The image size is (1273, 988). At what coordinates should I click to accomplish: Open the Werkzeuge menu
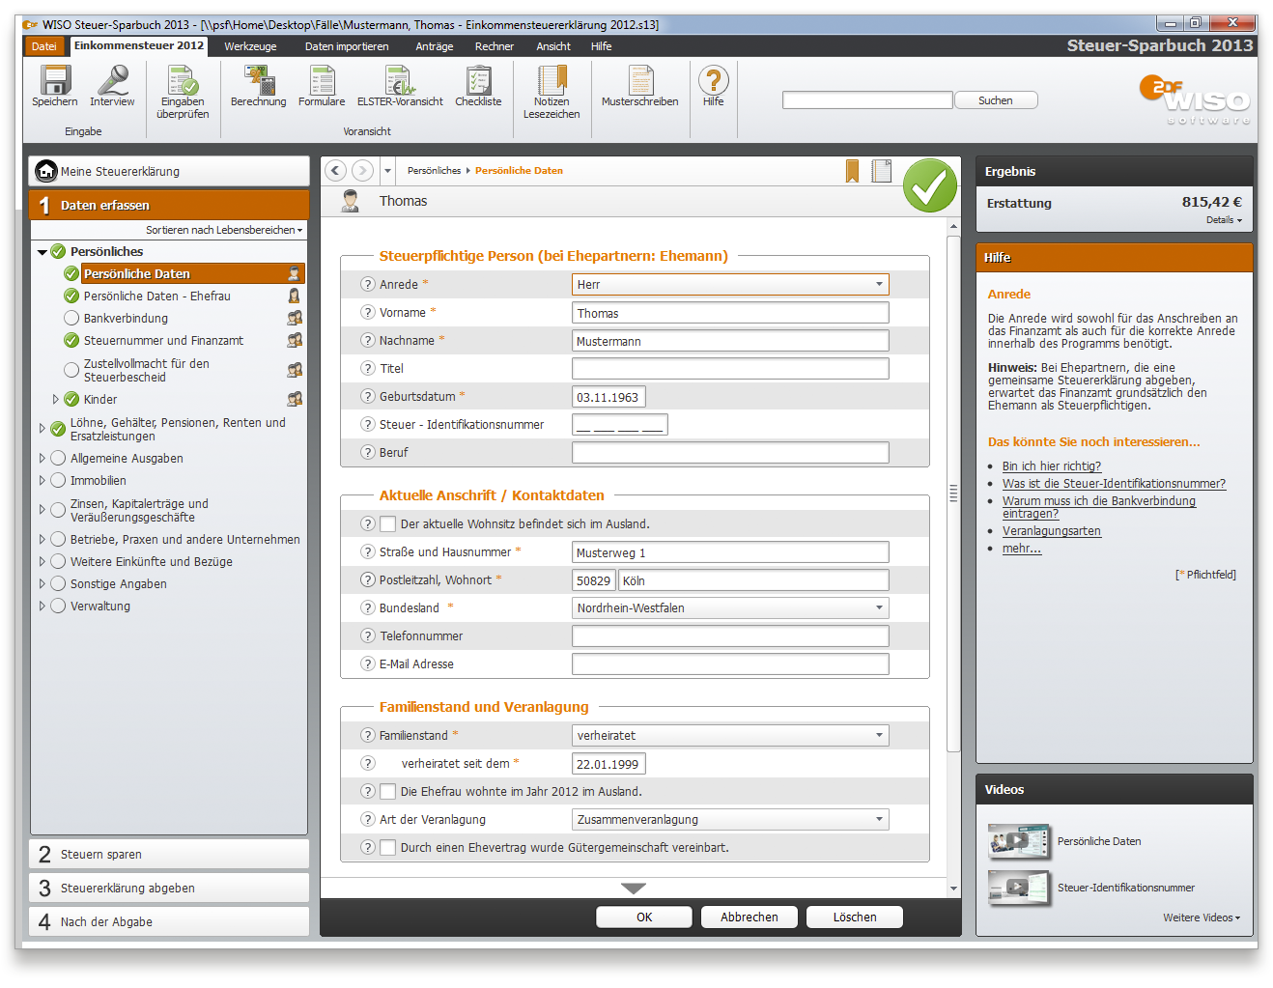(x=250, y=46)
